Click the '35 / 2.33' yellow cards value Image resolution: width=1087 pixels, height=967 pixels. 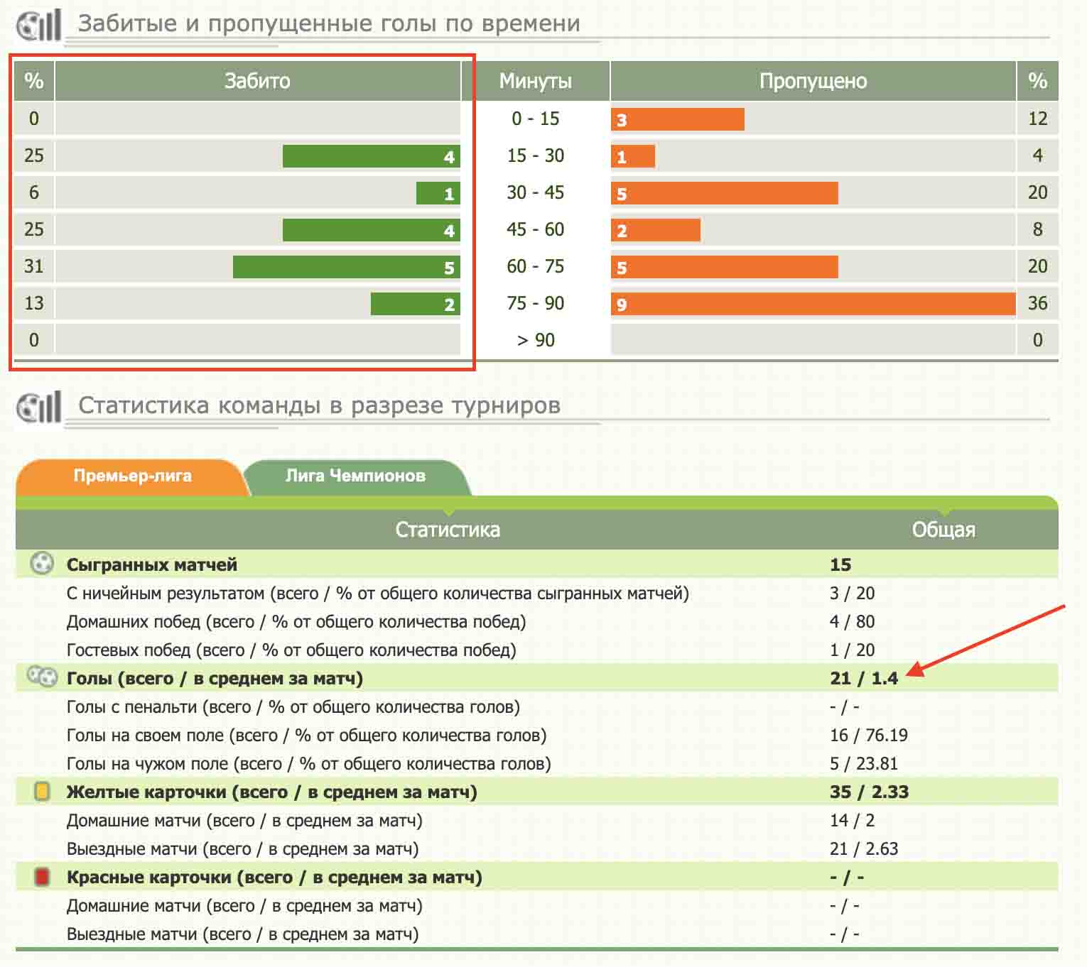[x=870, y=792]
